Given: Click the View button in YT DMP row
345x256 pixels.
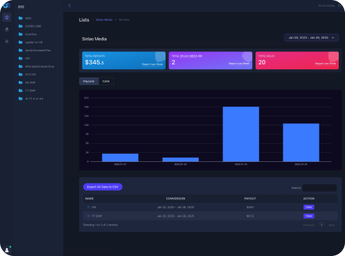Looking at the screenshot, I should point(309,216).
